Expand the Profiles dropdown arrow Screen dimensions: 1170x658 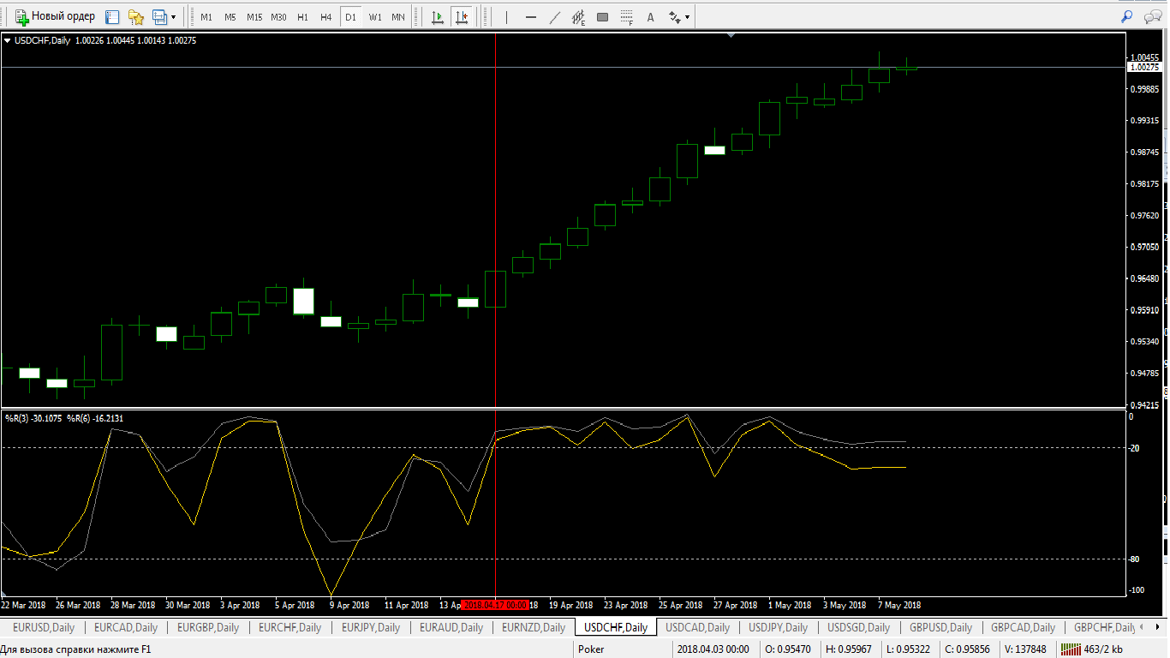174,17
